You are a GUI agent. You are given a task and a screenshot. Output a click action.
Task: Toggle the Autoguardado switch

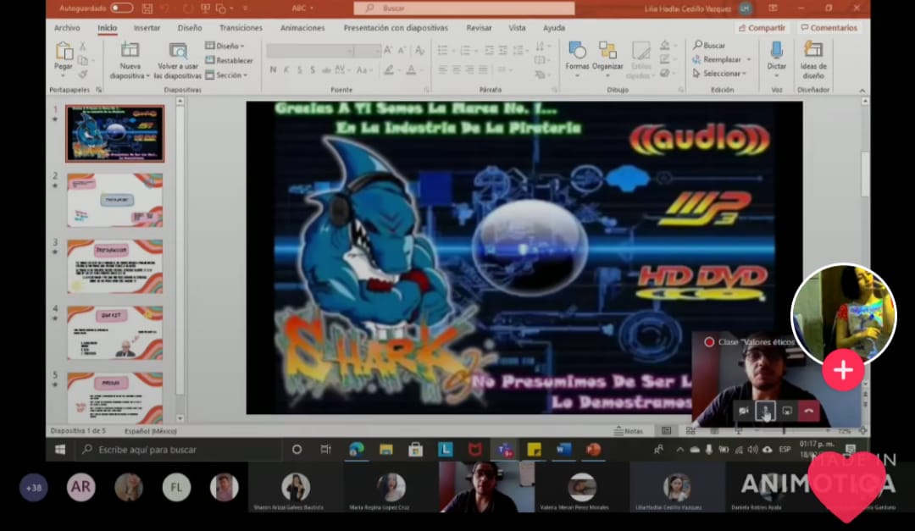tap(121, 8)
